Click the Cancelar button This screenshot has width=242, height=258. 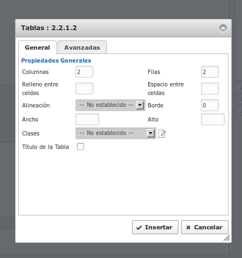[x=205, y=227]
